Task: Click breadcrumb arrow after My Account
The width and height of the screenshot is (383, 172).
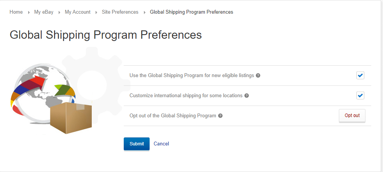Action: (96, 12)
